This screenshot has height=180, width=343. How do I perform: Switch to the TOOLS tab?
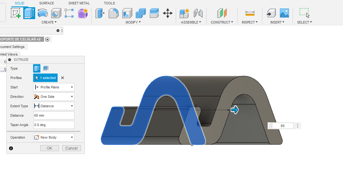pos(109,3)
